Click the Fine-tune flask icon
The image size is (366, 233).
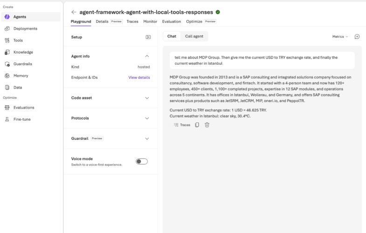point(7,119)
